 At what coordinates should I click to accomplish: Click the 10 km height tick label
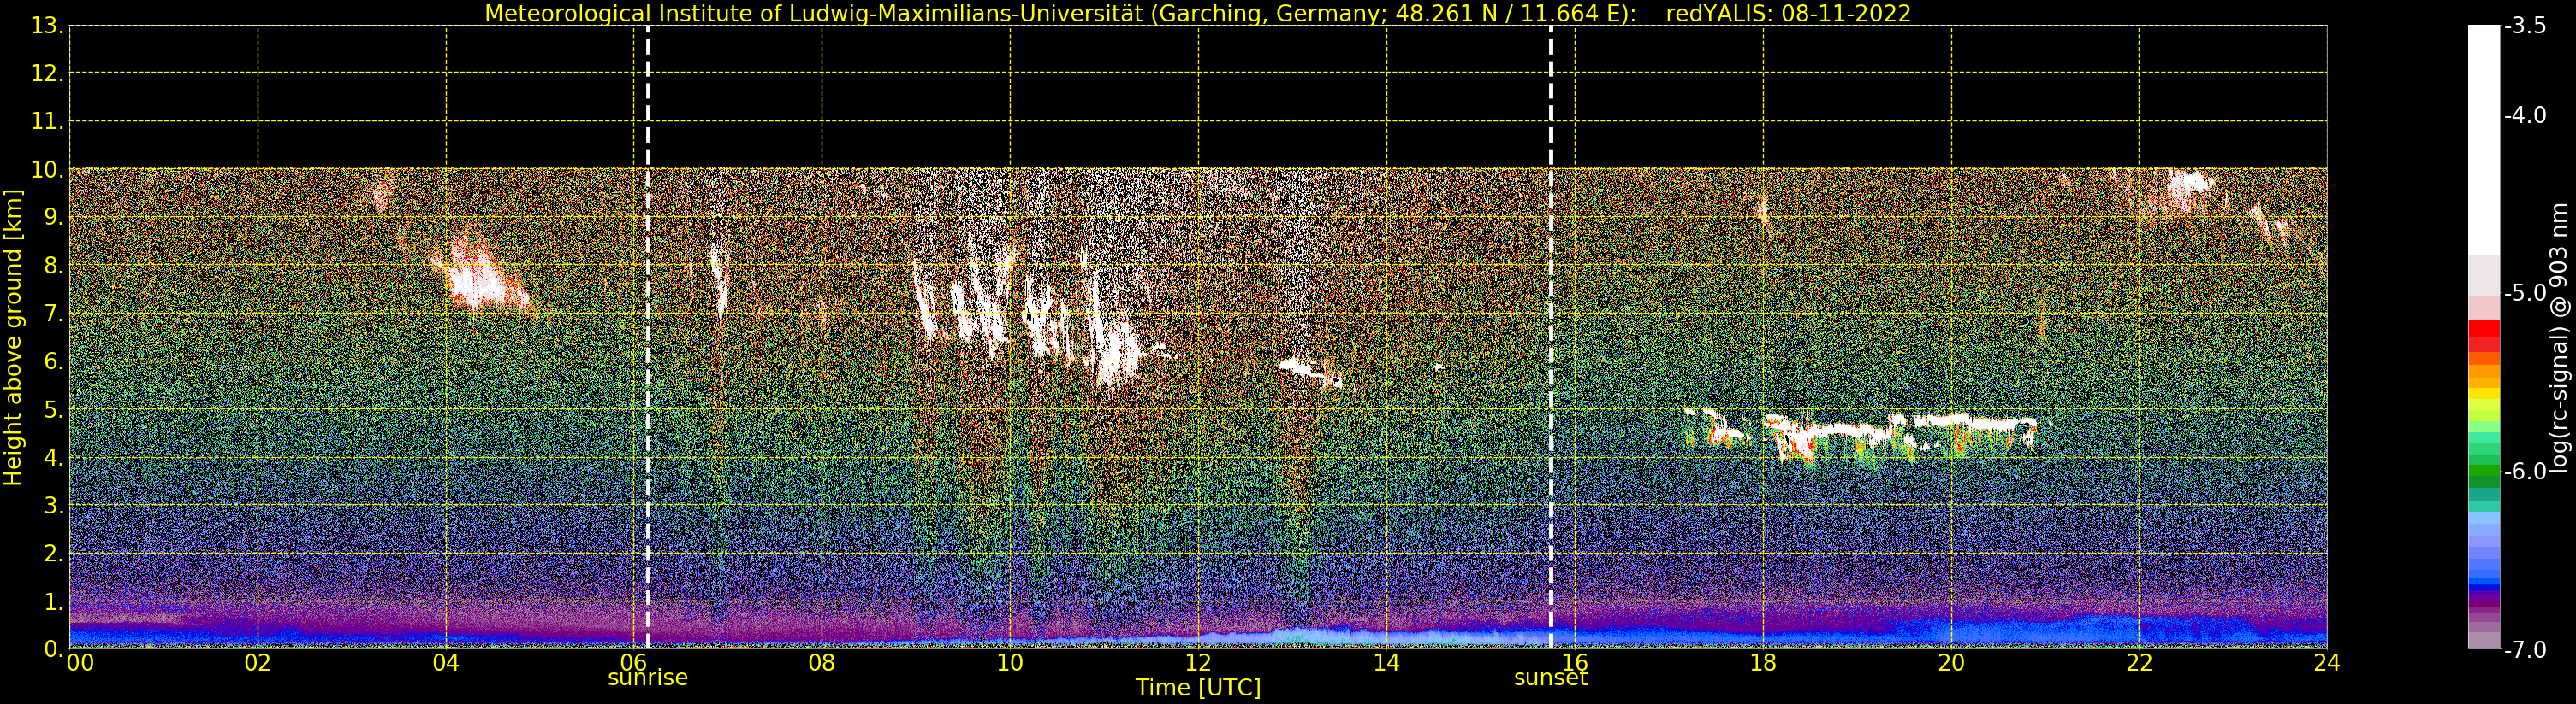[x=45, y=170]
